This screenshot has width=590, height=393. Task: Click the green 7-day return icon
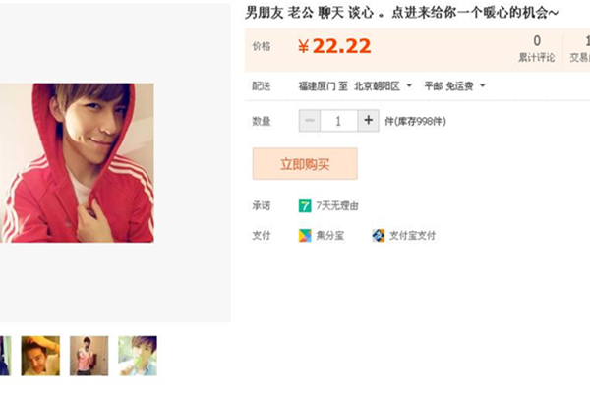(x=305, y=206)
